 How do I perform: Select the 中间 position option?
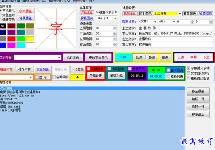coord(193,57)
